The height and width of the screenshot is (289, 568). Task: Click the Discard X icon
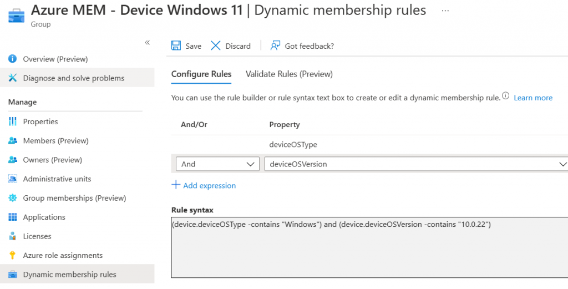click(216, 45)
